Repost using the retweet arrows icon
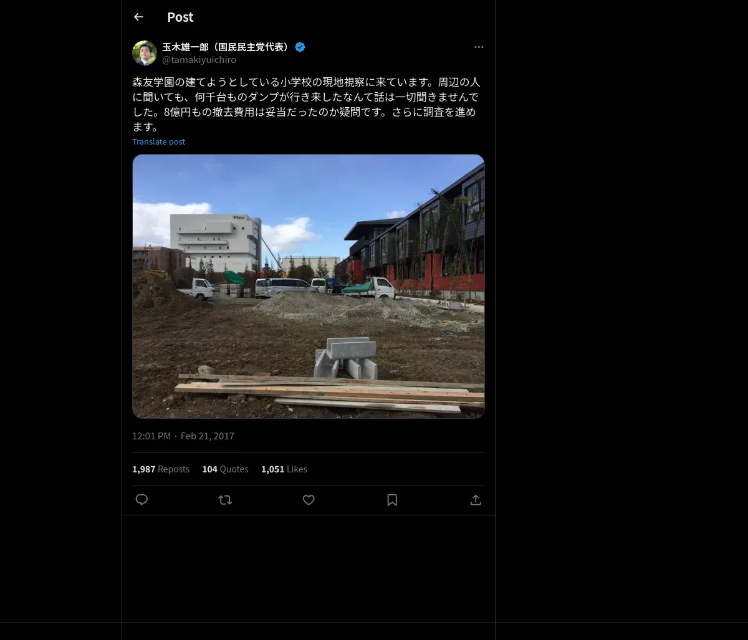748x640 pixels. coord(225,500)
